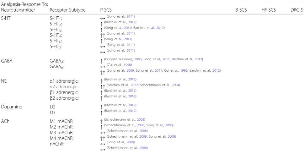The image size is (304, 154).
Task: Select the 'ACh' neurotransmitter row label
Action: [5, 121]
